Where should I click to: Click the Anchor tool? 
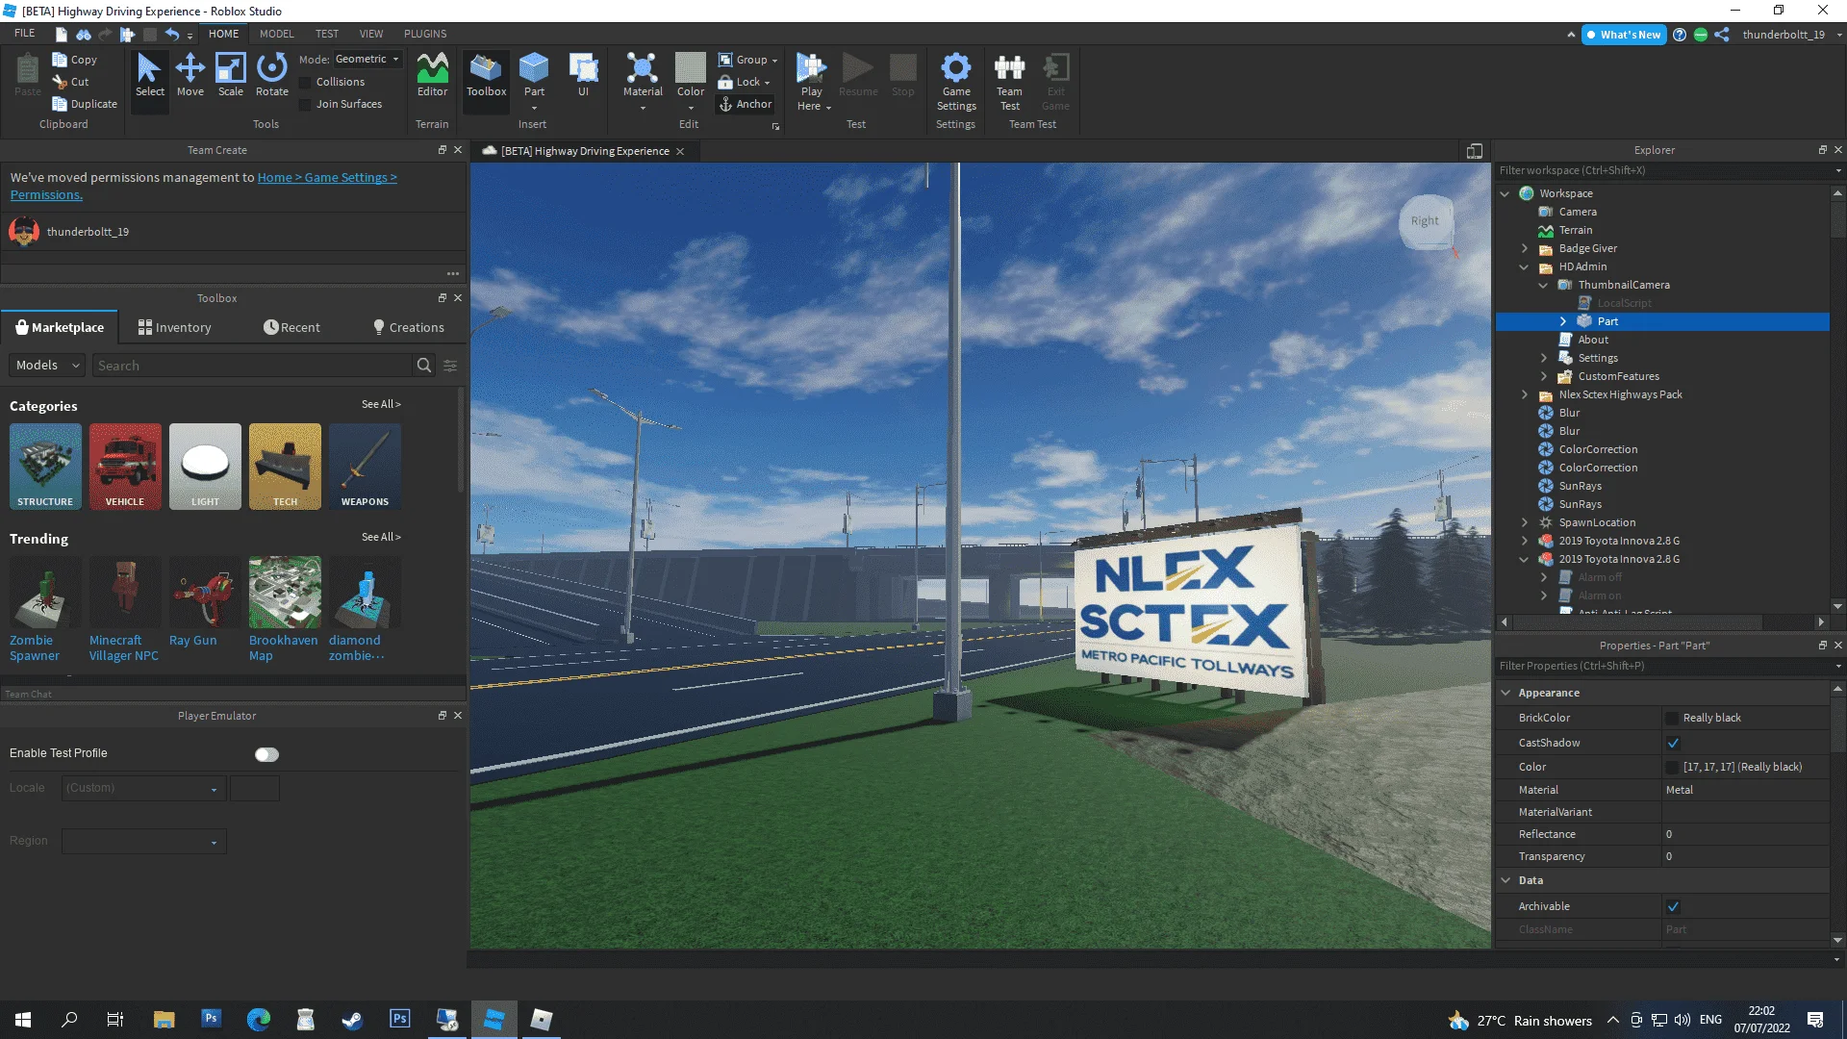pos(746,104)
